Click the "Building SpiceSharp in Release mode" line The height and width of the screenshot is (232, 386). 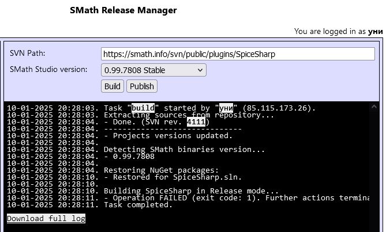click(191, 191)
